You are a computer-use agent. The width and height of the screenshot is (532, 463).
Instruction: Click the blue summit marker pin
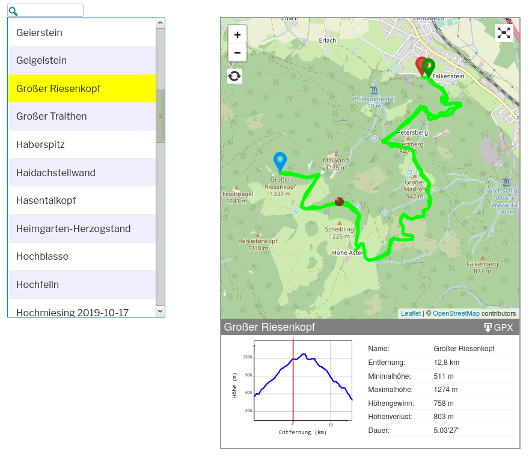(x=280, y=162)
